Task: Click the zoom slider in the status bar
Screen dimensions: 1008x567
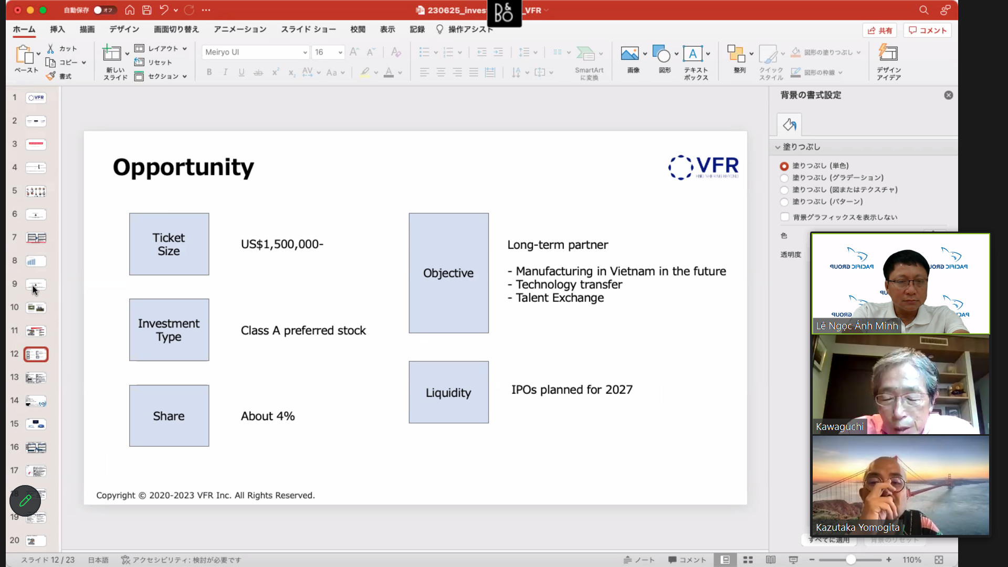Action: coord(850,560)
